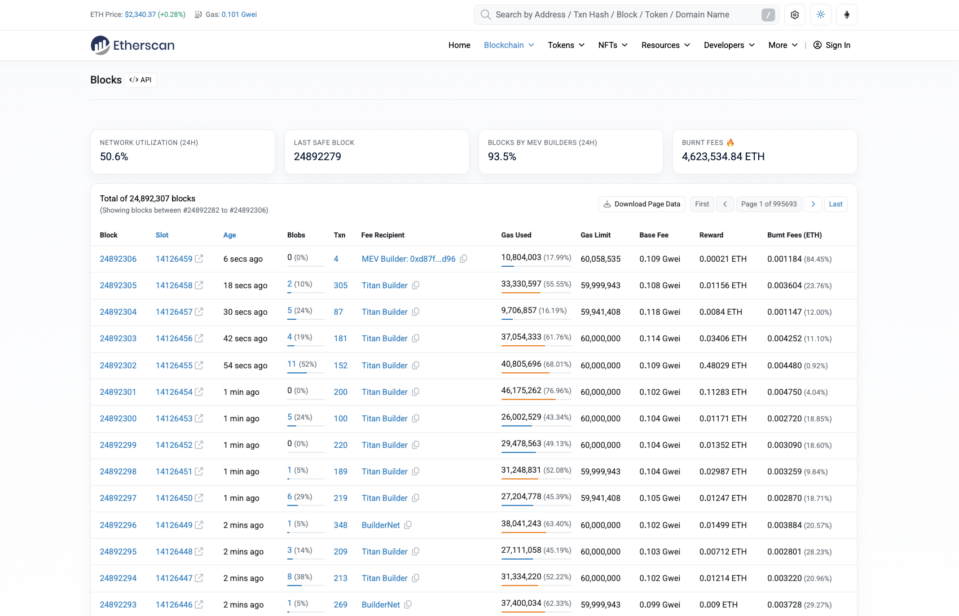Click the Slot column header
Screen dimensions: 959x616
pyautogui.click(x=162, y=235)
